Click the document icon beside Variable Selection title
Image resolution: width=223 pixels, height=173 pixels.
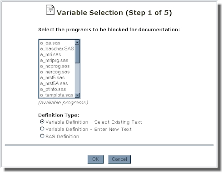coord(50,10)
